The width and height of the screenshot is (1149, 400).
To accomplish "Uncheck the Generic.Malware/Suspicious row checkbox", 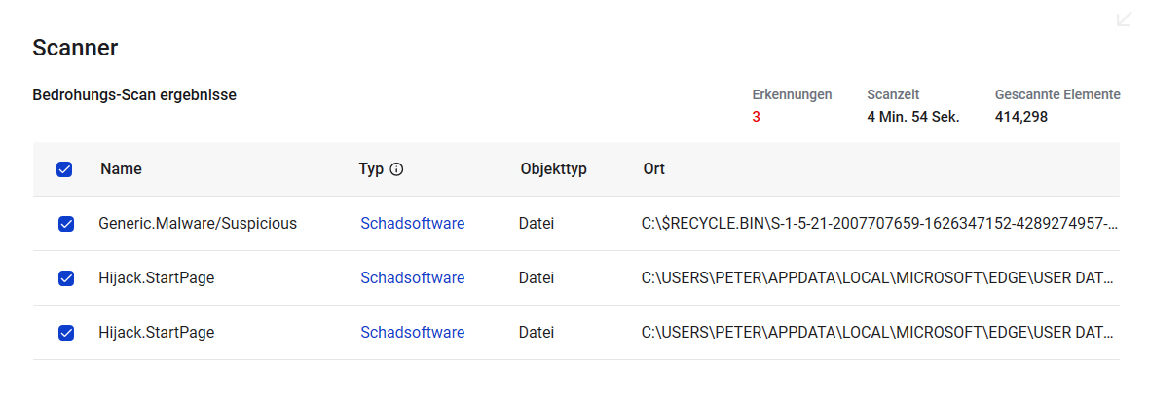I will click(x=66, y=224).
